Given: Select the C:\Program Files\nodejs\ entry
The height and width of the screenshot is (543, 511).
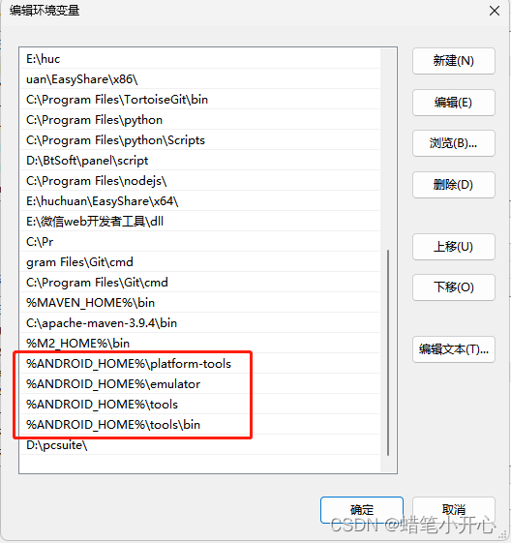Looking at the screenshot, I should point(200,181).
